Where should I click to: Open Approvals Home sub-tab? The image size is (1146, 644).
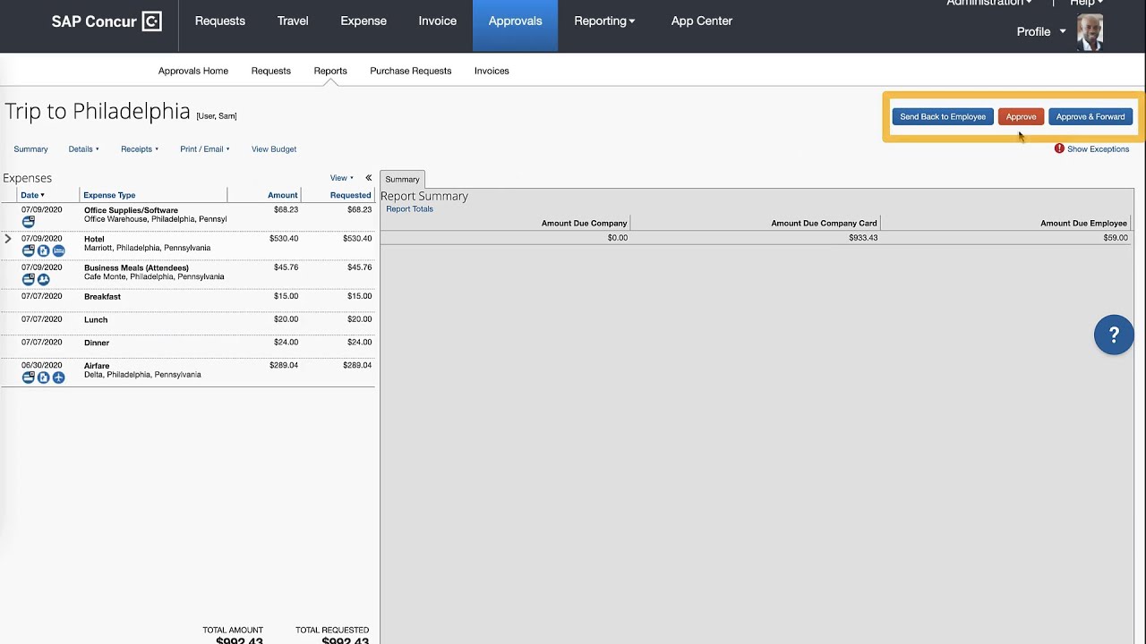[193, 71]
